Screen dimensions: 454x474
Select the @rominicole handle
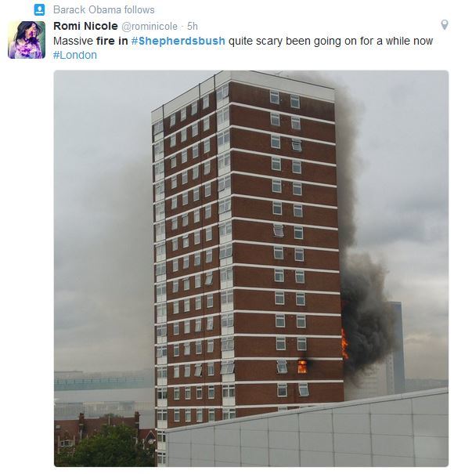coord(150,27)
